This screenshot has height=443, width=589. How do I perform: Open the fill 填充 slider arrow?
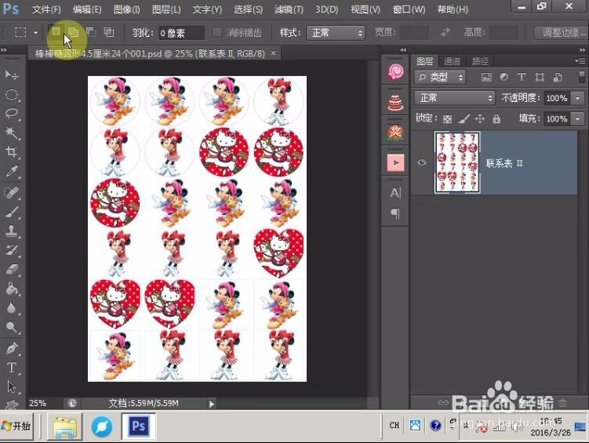point(577,119)
